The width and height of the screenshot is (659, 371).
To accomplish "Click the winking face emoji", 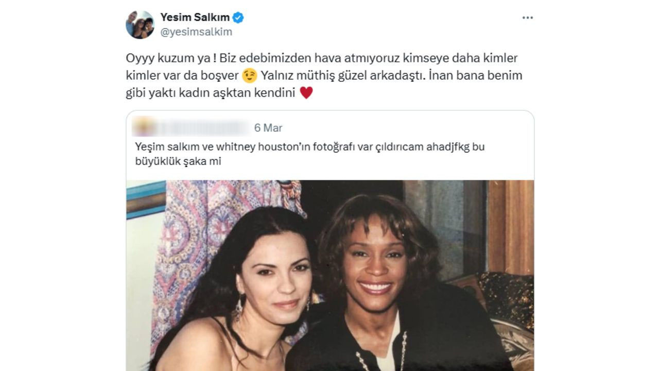I will pyautogui.click(x=250, y=76).
